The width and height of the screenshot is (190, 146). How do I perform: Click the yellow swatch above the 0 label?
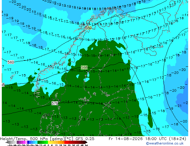click(x=49, y=142)
